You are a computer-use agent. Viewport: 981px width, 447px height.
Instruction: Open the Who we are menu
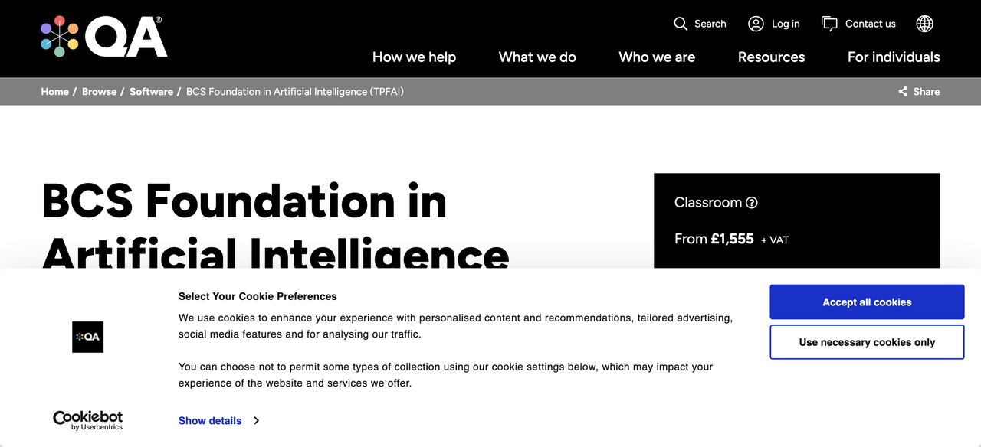click(x=657, y=57)
